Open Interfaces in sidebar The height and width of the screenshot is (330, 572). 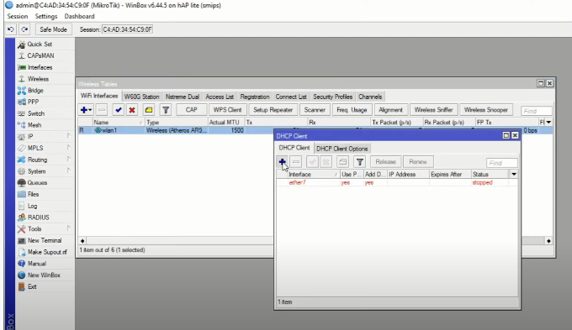[40, 67]
